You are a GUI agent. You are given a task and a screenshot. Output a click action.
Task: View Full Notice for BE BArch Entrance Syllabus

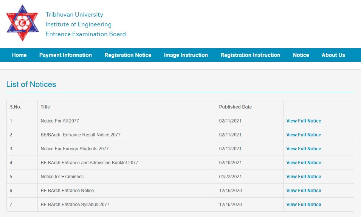click(304, 205)
